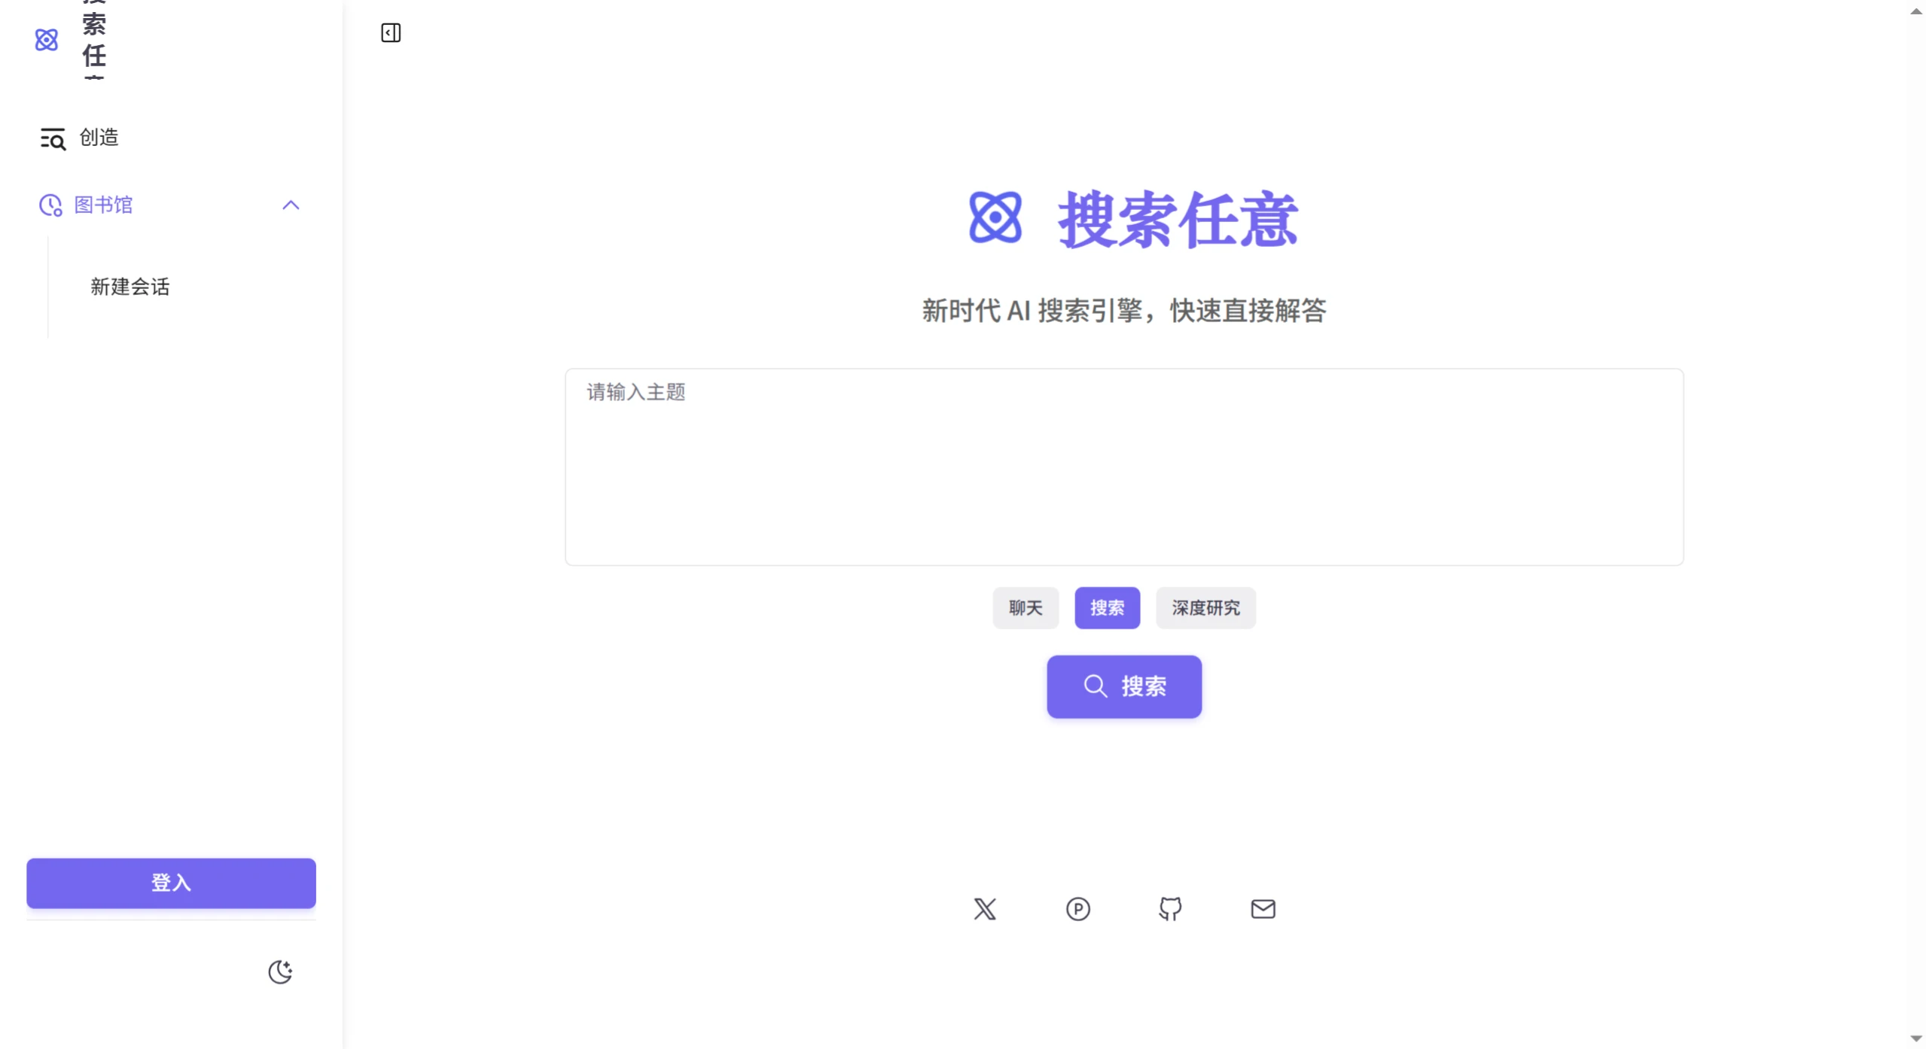Click the app logo atom icon

click(x=47, y=39)
